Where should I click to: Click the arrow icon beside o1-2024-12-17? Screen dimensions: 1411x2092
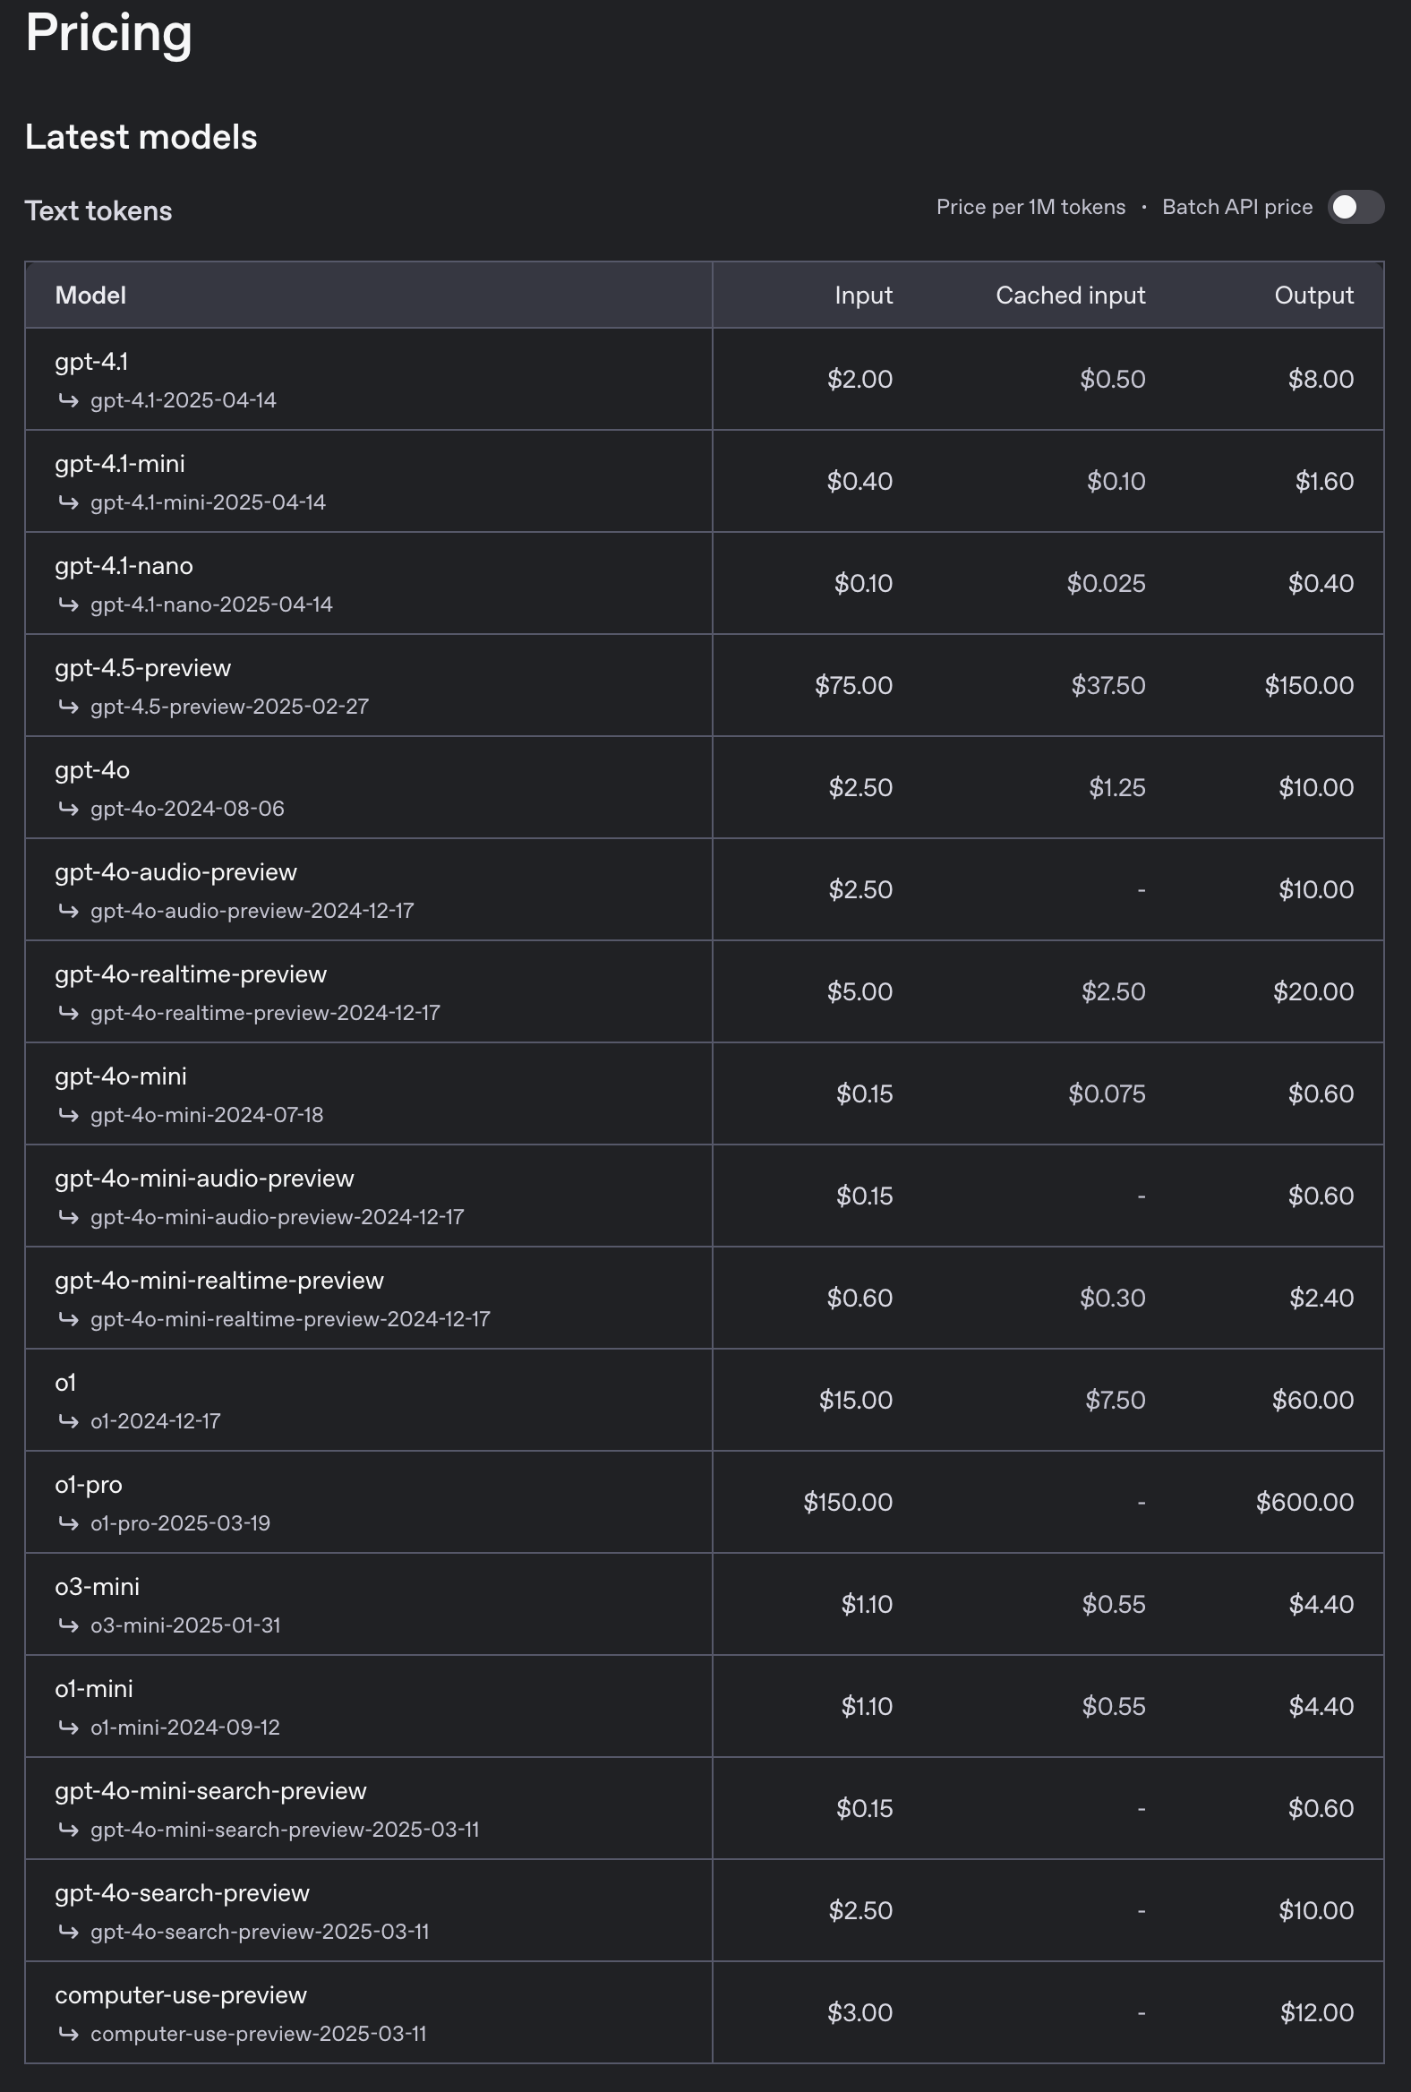pyautogui.click(x=68, y=1421)
